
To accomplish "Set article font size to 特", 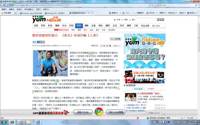I will coord(110,46).
